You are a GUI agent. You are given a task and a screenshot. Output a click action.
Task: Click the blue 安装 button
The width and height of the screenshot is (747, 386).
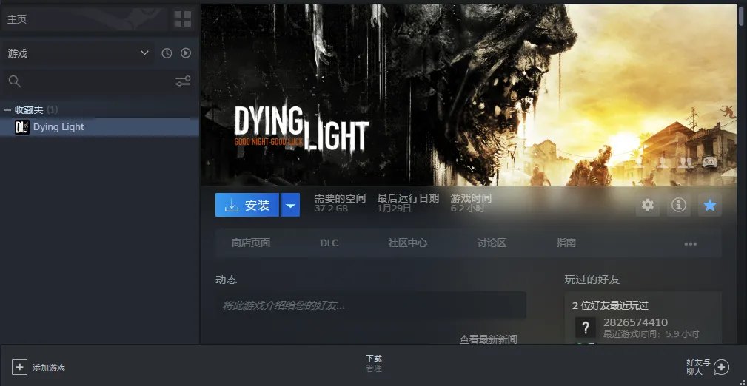coord(247,206)
